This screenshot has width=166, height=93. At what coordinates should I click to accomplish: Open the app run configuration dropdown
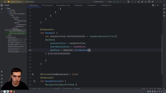click(110, 2)
